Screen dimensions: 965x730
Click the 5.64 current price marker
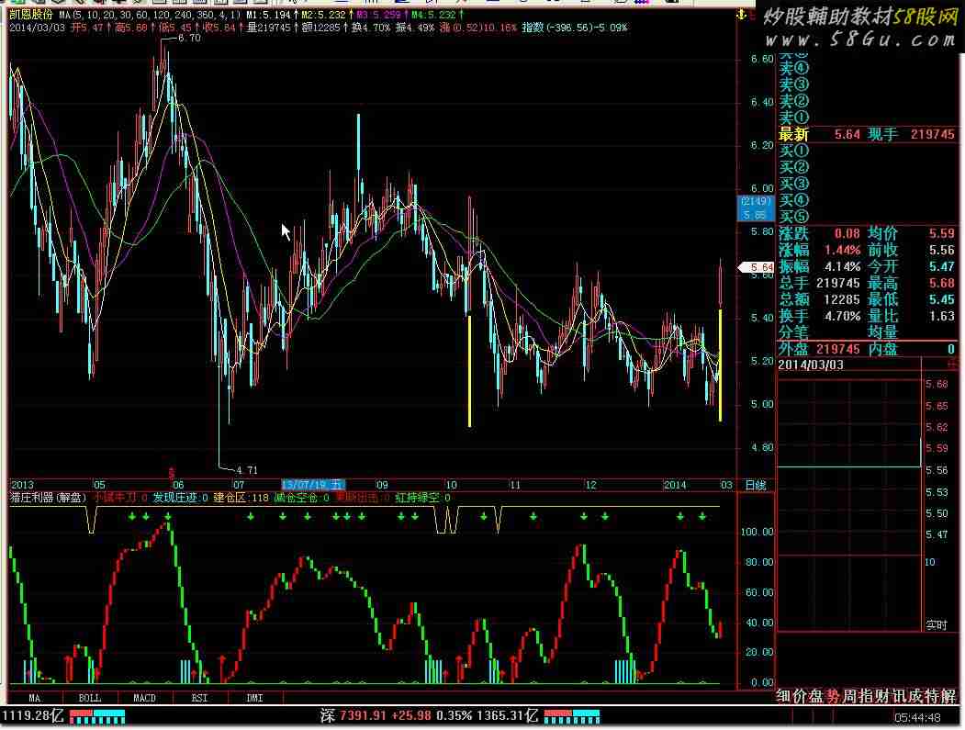coord(756,267)
